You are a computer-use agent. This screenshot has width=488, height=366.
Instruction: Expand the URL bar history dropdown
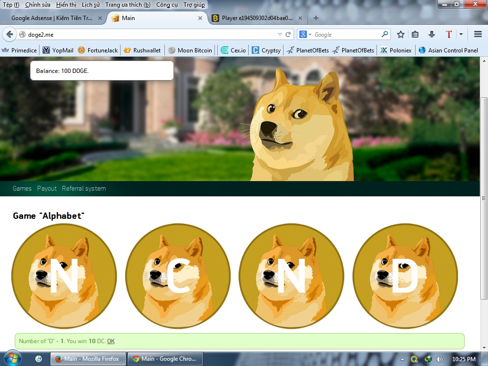click(x=279, y=34)
